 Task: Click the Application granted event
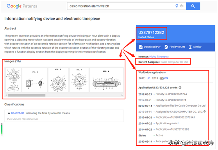tap(167, 124)
